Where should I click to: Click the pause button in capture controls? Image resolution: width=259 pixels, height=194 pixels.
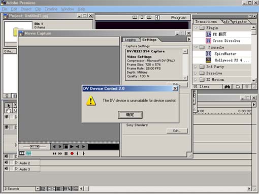[x=66, y=153]
